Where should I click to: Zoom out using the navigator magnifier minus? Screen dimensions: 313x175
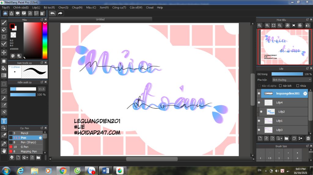[280, 26]
